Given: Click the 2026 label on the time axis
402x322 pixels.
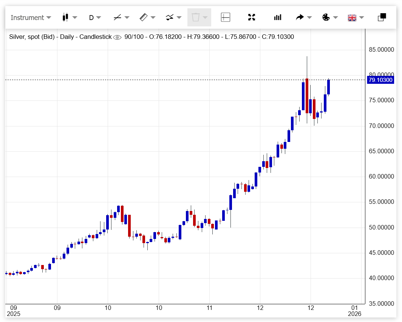Looking at the screenshot, I should pyautogui.click(x=354, y=314).
